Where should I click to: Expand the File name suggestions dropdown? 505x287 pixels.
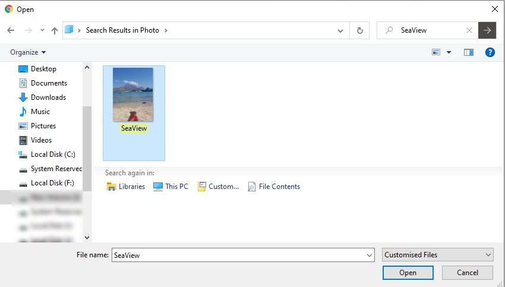[369, 255]
